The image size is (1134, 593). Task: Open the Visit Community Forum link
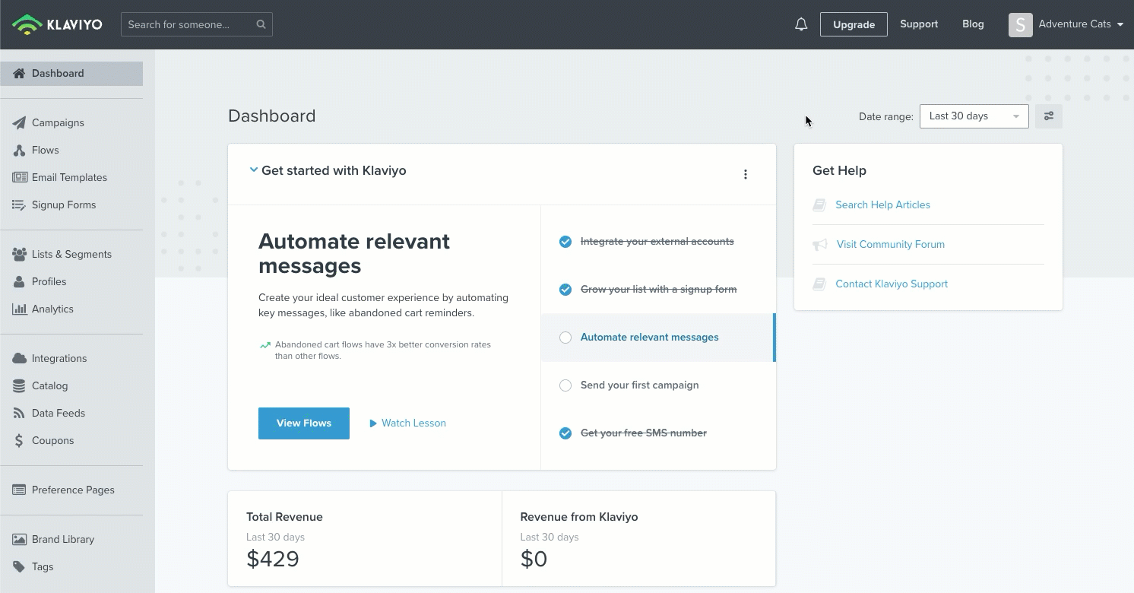[891, 245]
